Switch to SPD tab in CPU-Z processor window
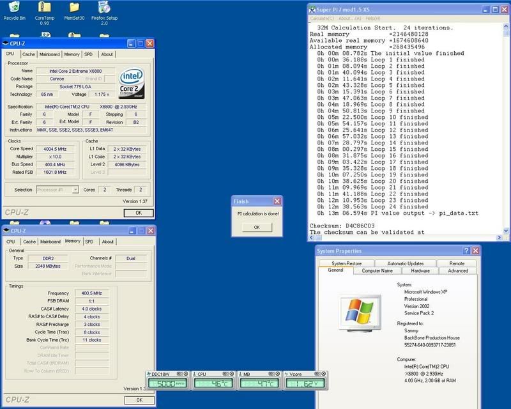This screenshot has height=409, width=511. pyautogui.click(x=88, y=54)
